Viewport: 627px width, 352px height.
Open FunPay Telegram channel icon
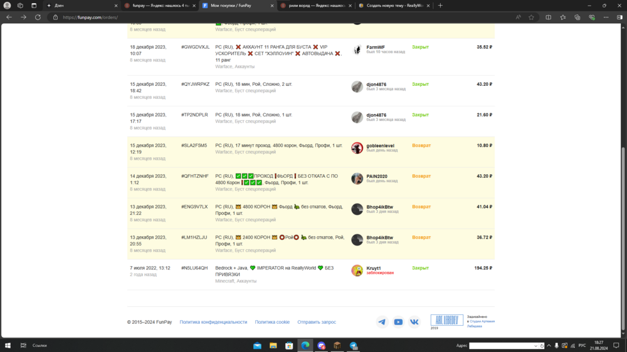(x=382, y=322)
